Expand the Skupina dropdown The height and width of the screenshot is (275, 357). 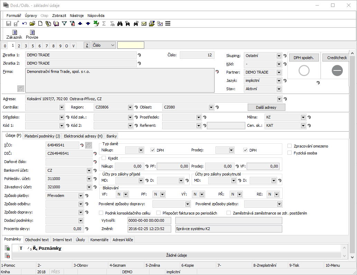tap(279, 56)
